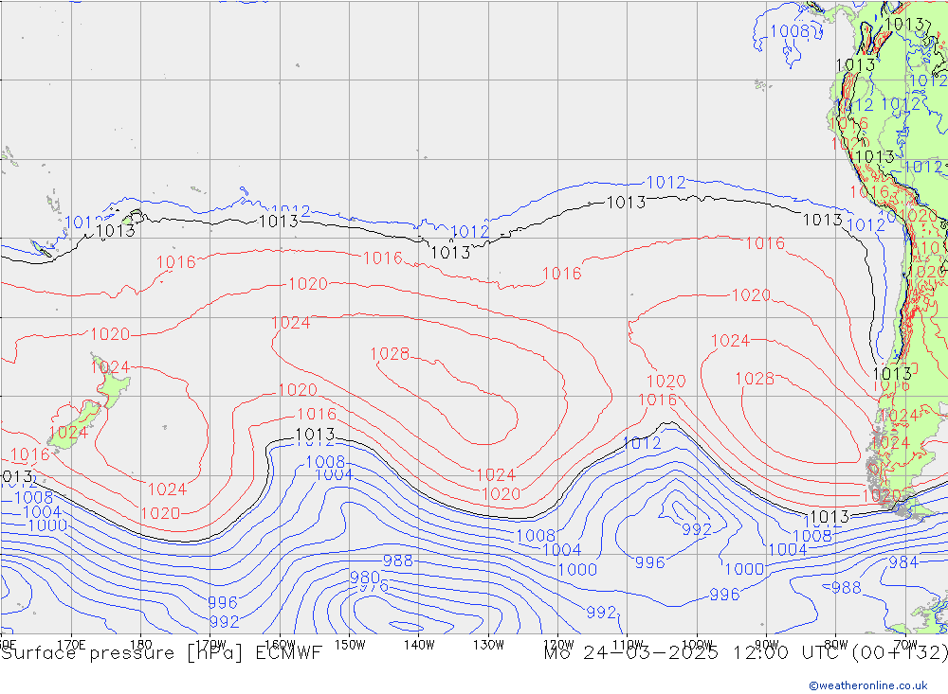Screen dimensions: 948x694
Task: Click the 1028 label off the Chilean coast
Action: click(755, 379)
